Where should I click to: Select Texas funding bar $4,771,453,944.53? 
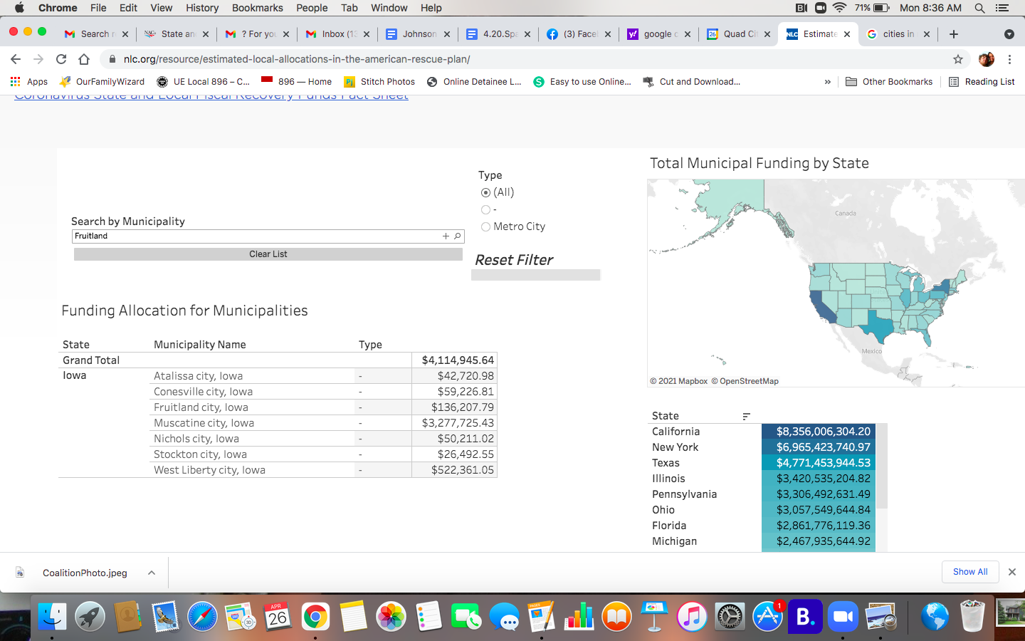[819, 463]
